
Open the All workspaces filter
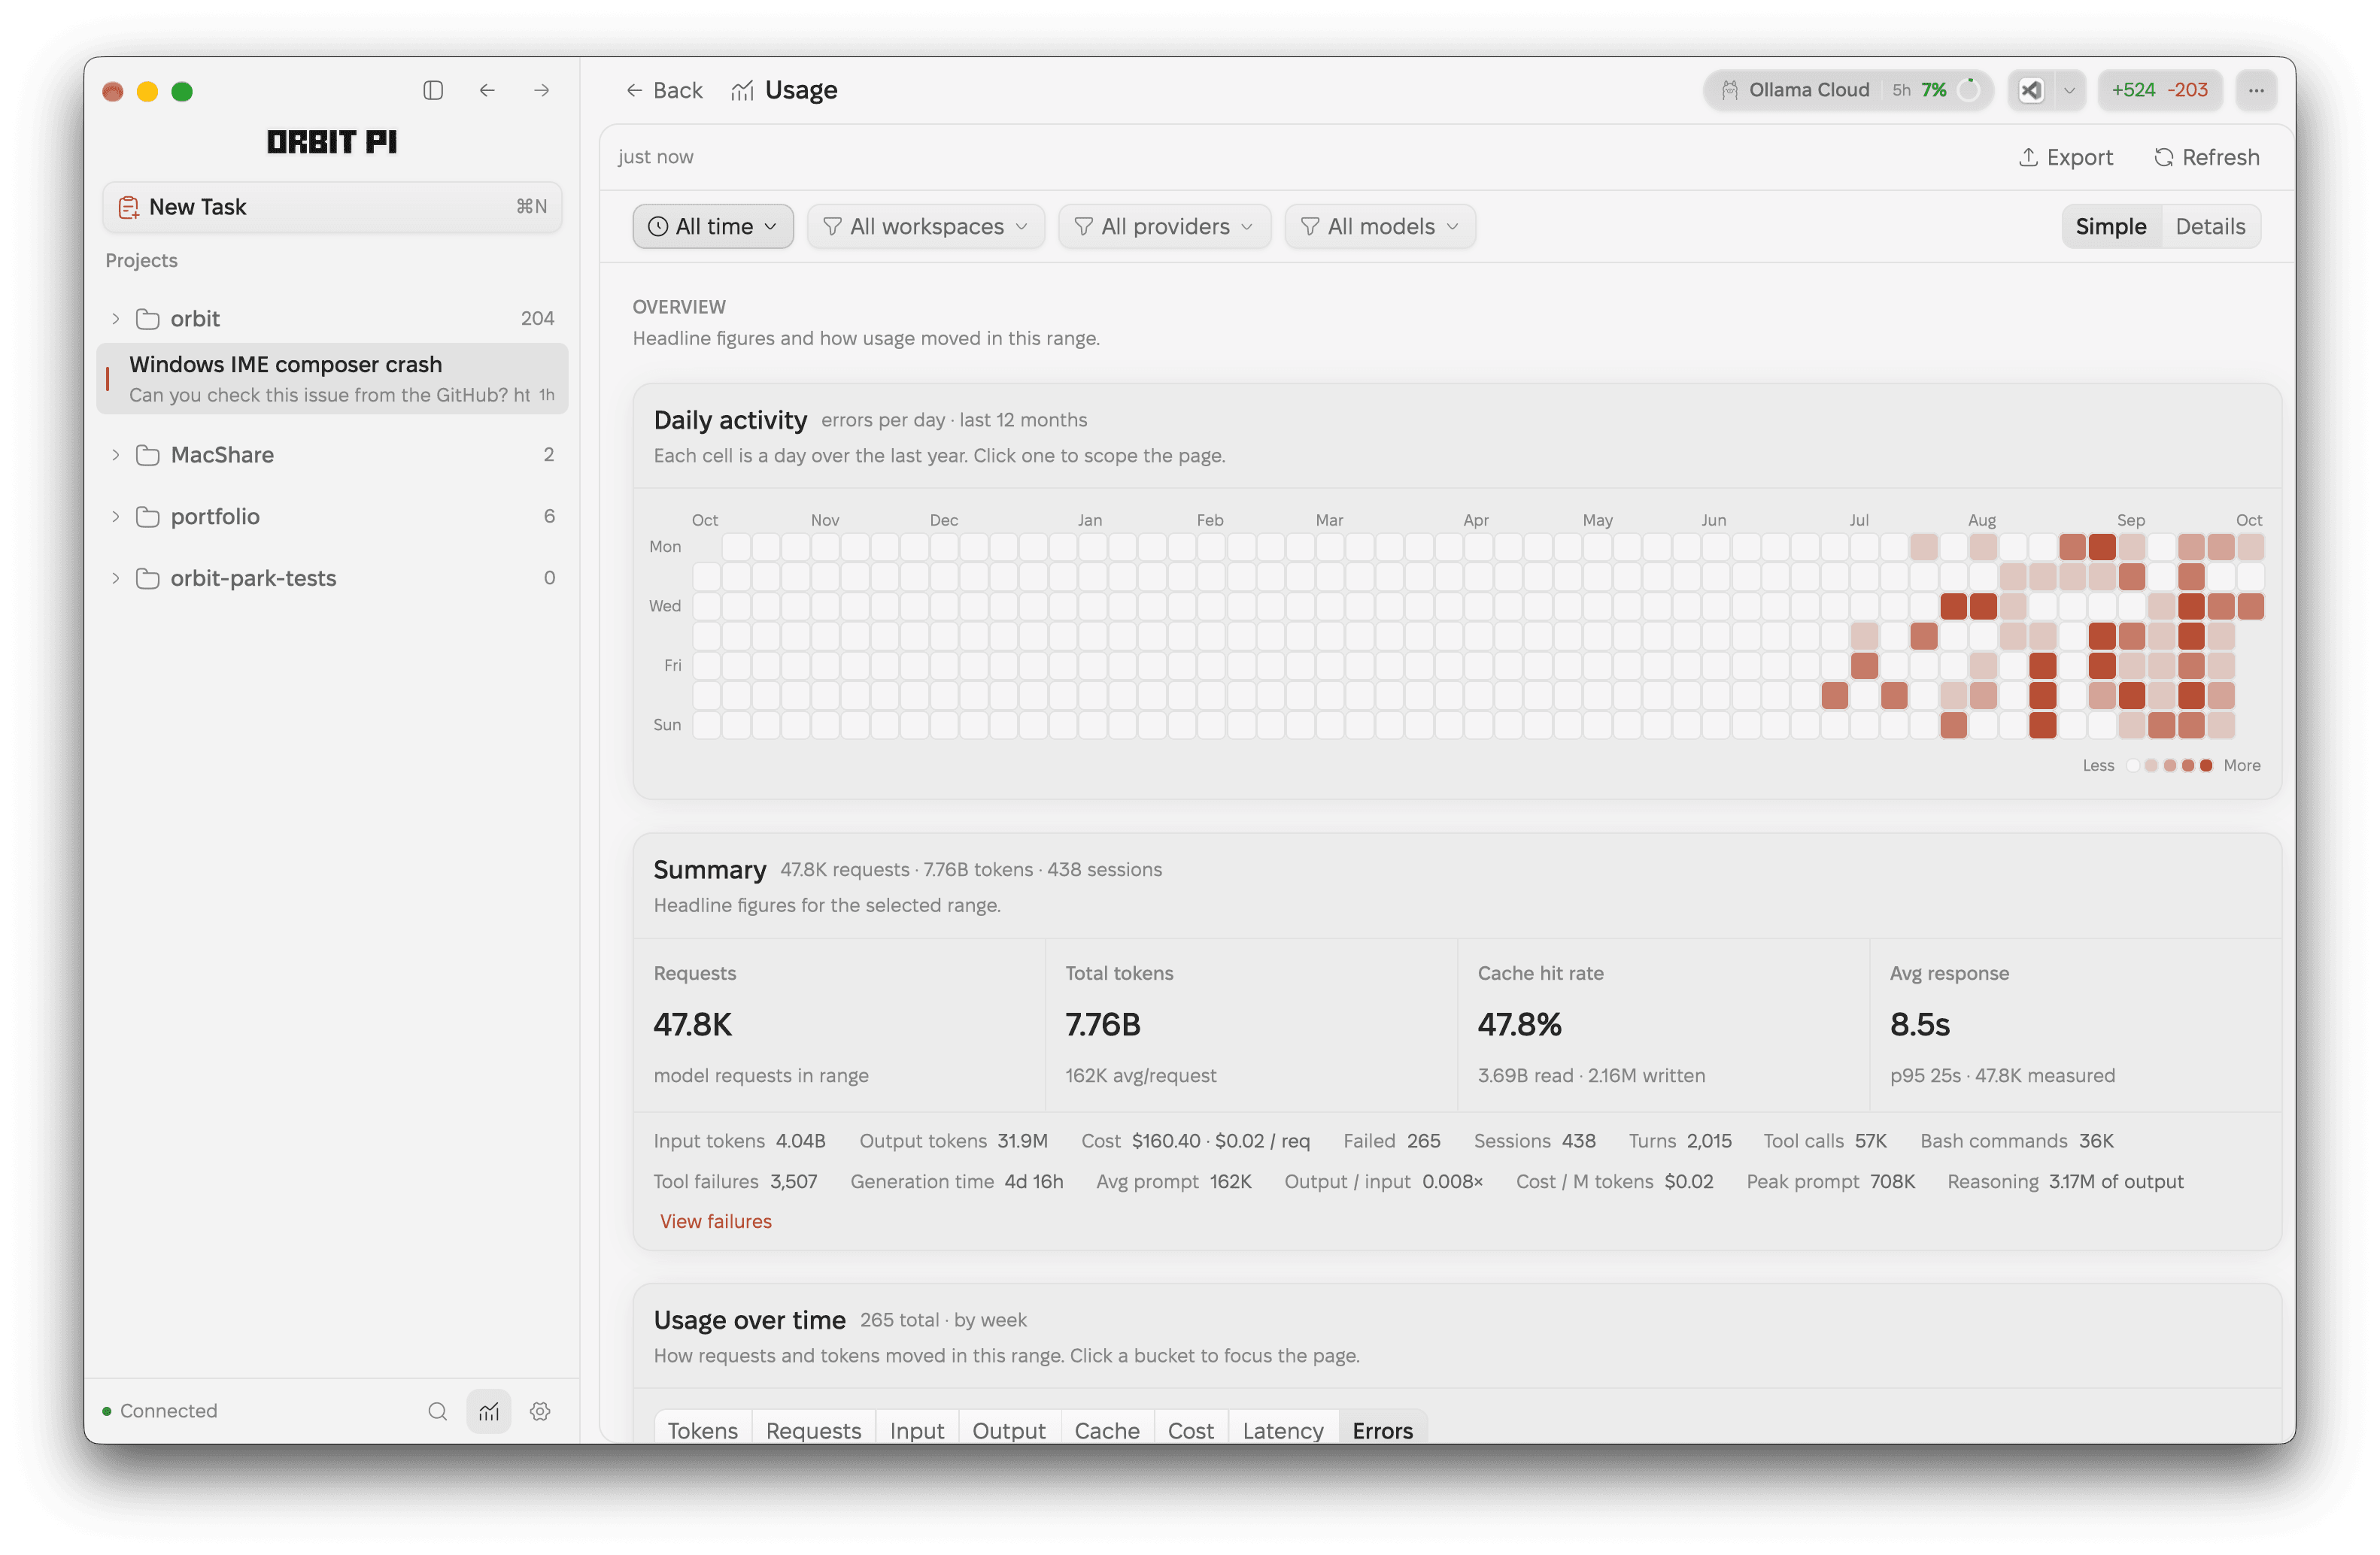coord(926,226)
